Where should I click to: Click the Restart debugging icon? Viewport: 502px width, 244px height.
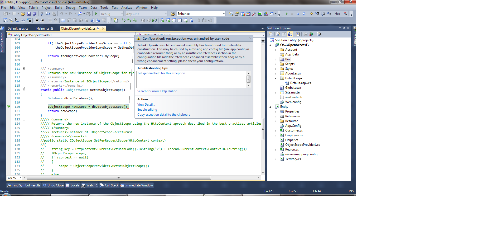[x=304, y=14]
